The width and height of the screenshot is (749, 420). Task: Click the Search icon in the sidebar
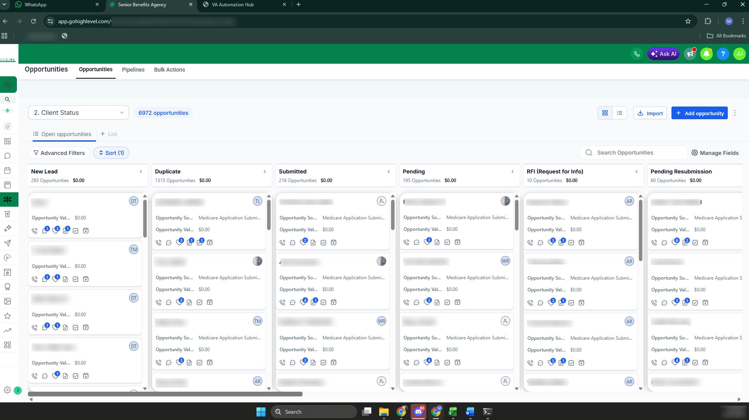(7, 99)
